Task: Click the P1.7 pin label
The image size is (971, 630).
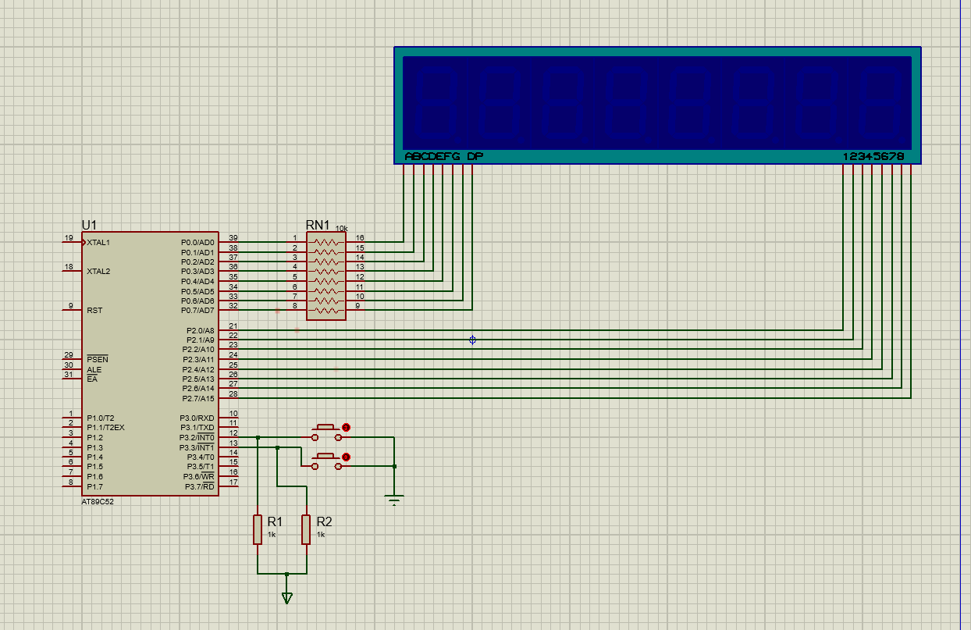Action: pyautogui.click(x=94, y=487)
